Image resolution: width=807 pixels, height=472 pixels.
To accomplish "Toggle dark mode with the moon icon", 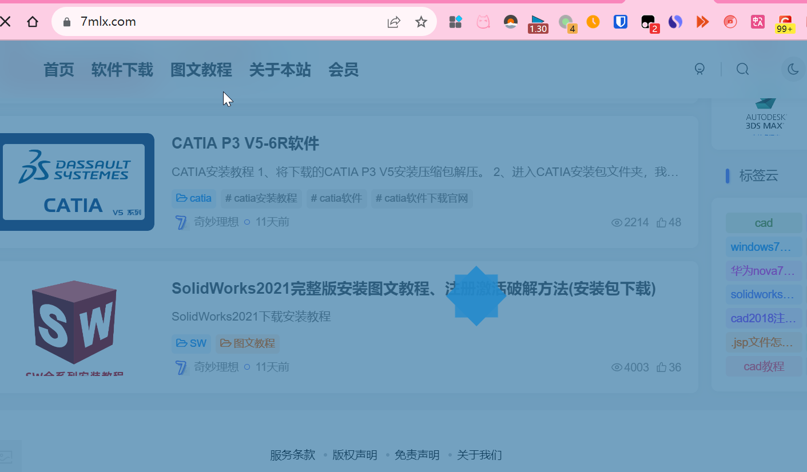I will (793, 69).
